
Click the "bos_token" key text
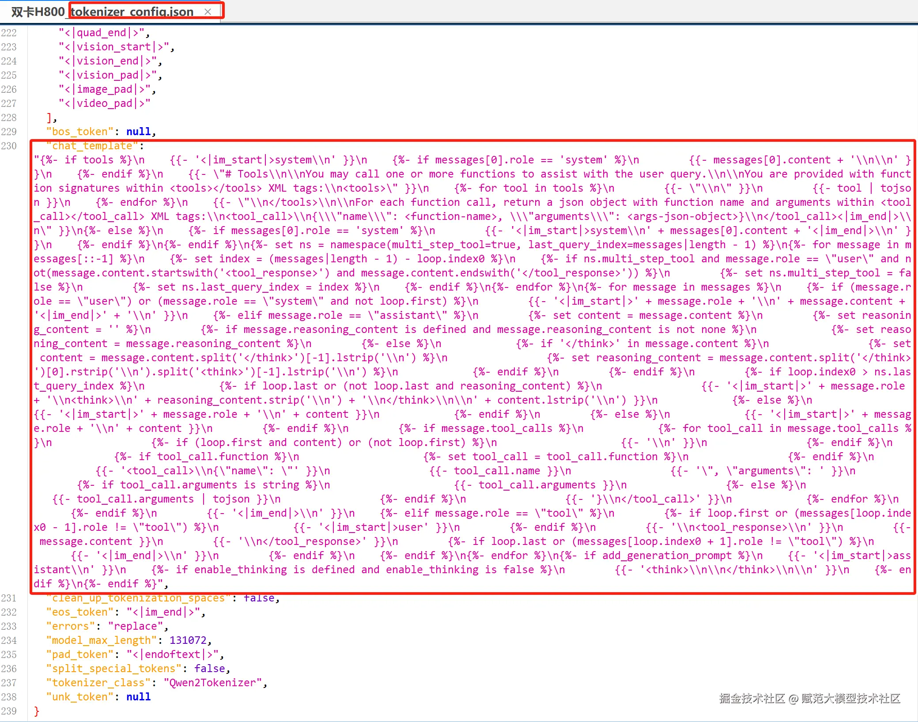(80, 132)
